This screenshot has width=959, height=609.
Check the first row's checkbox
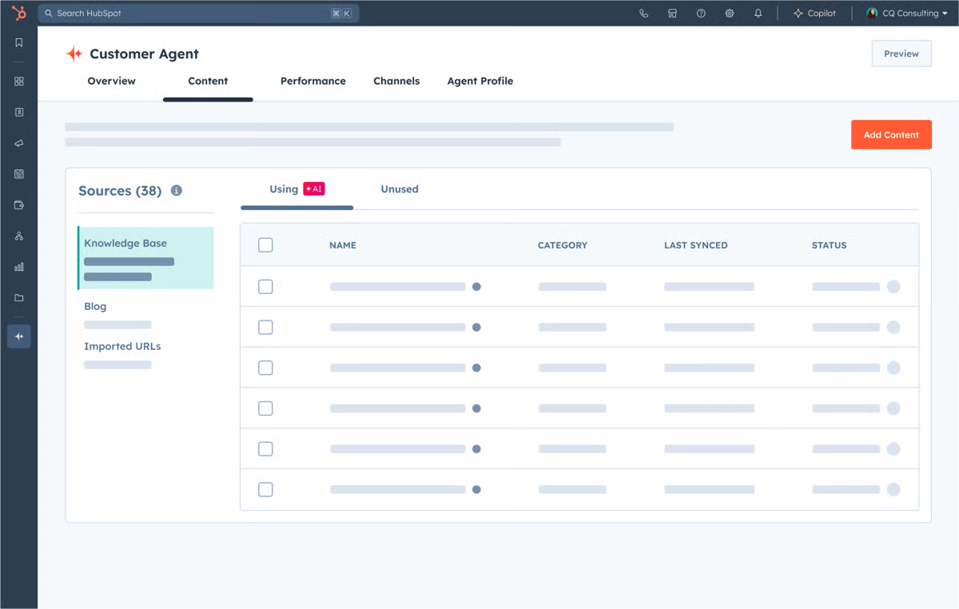coord(265,286)
